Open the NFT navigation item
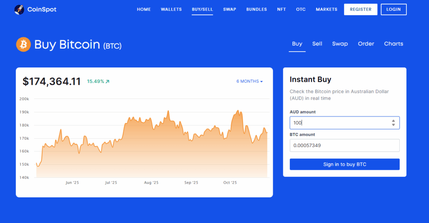The width and height of the screenshot is (429, 223). 281,9
